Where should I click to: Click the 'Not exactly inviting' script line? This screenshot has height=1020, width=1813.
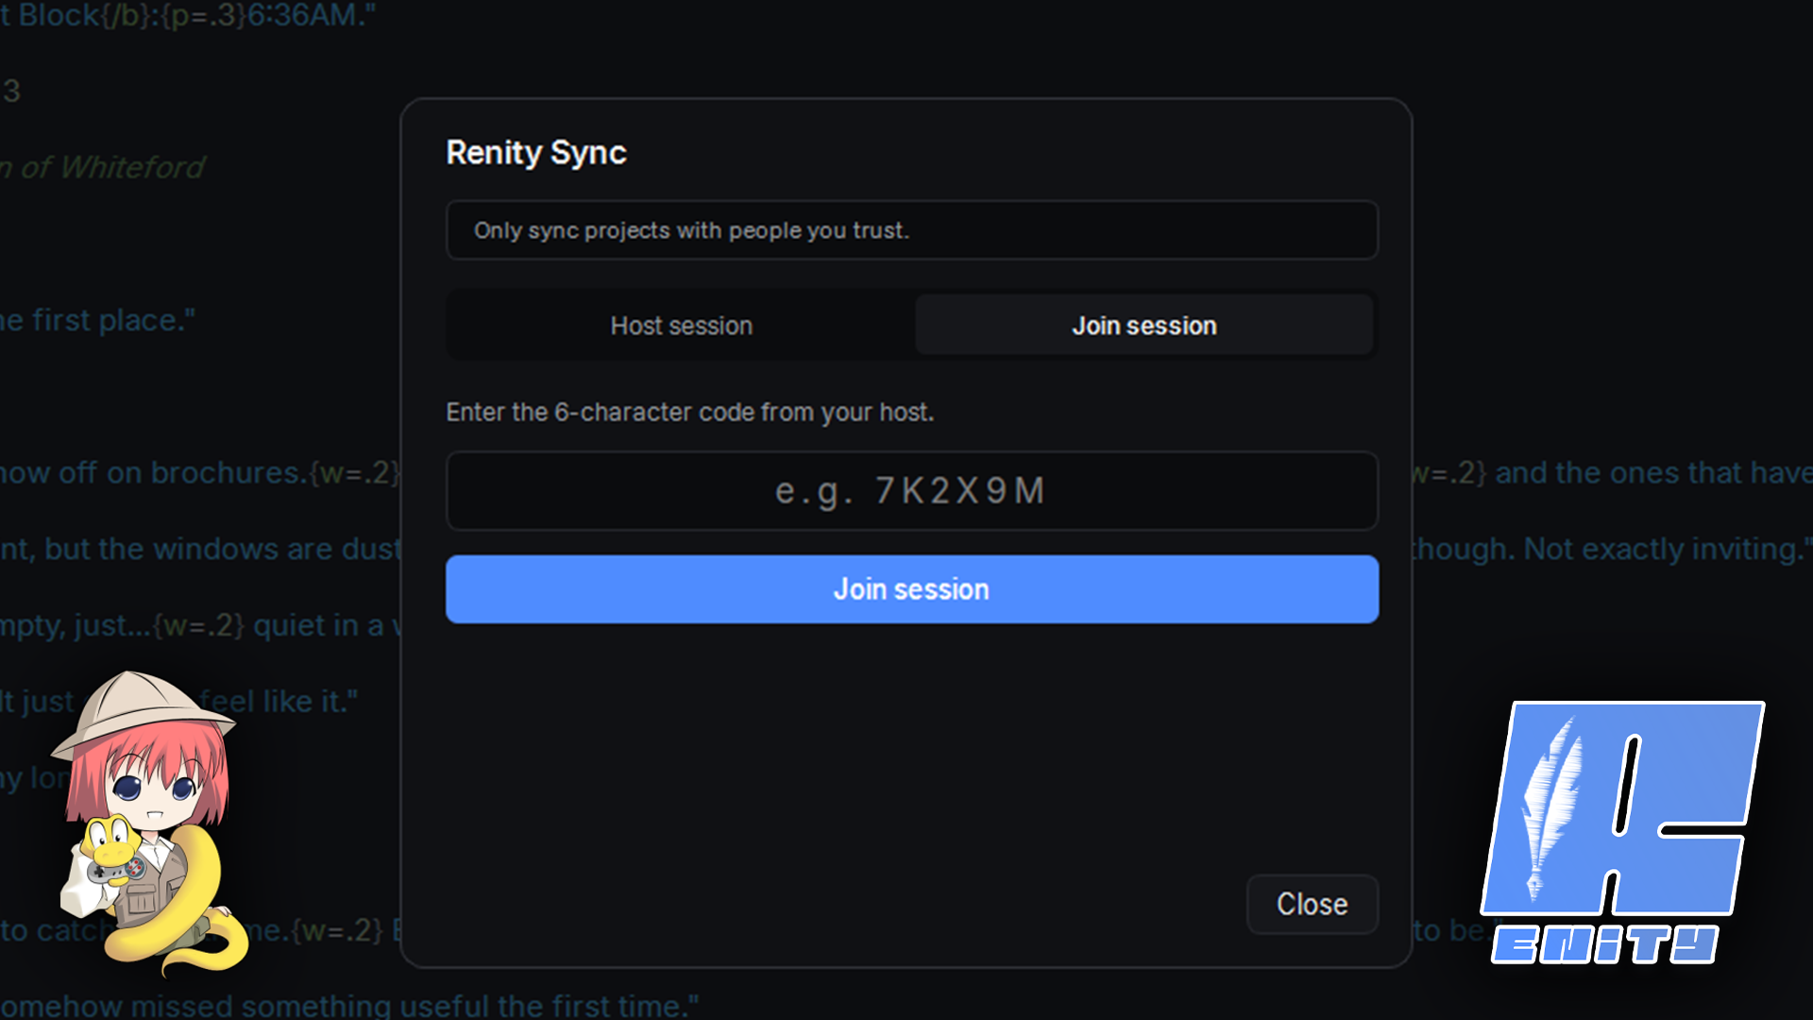coord(1611,549)
